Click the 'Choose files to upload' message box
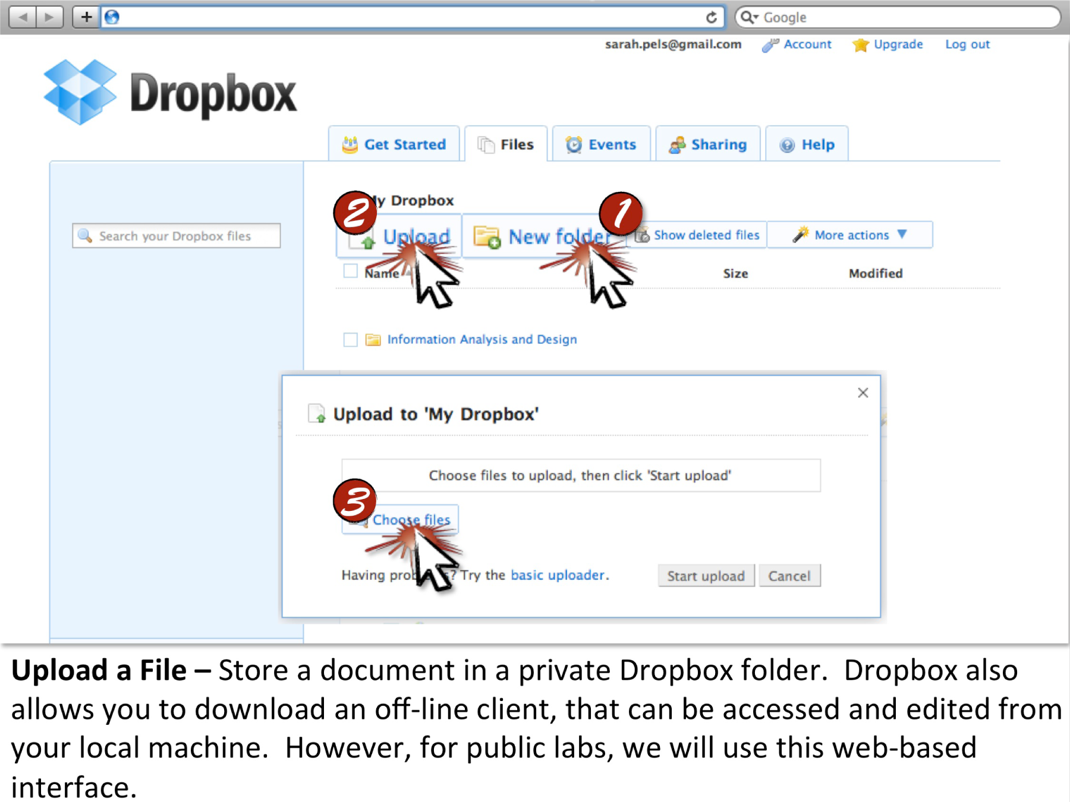 pos(581,475)
